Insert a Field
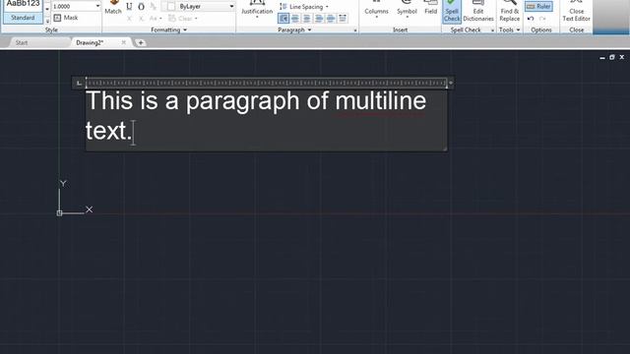Screen dimensions: 630x354 [431, 8]
